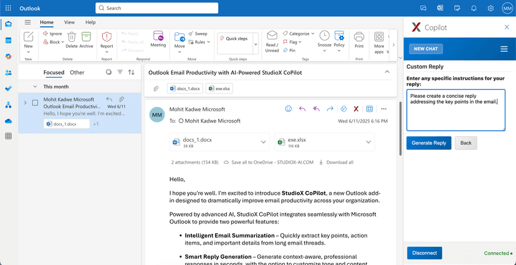Image resolution: width=516 pixels, height=265 pixels.
Task: Open More apps grid in the sidebar
Action: (9, 136)
